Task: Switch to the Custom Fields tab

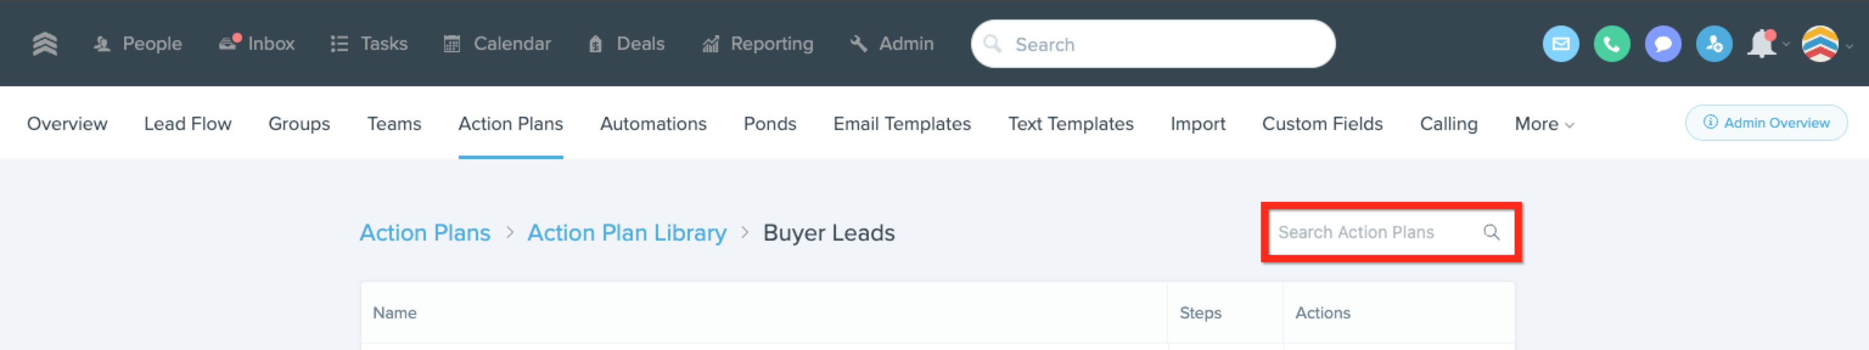Action: 1322,124
